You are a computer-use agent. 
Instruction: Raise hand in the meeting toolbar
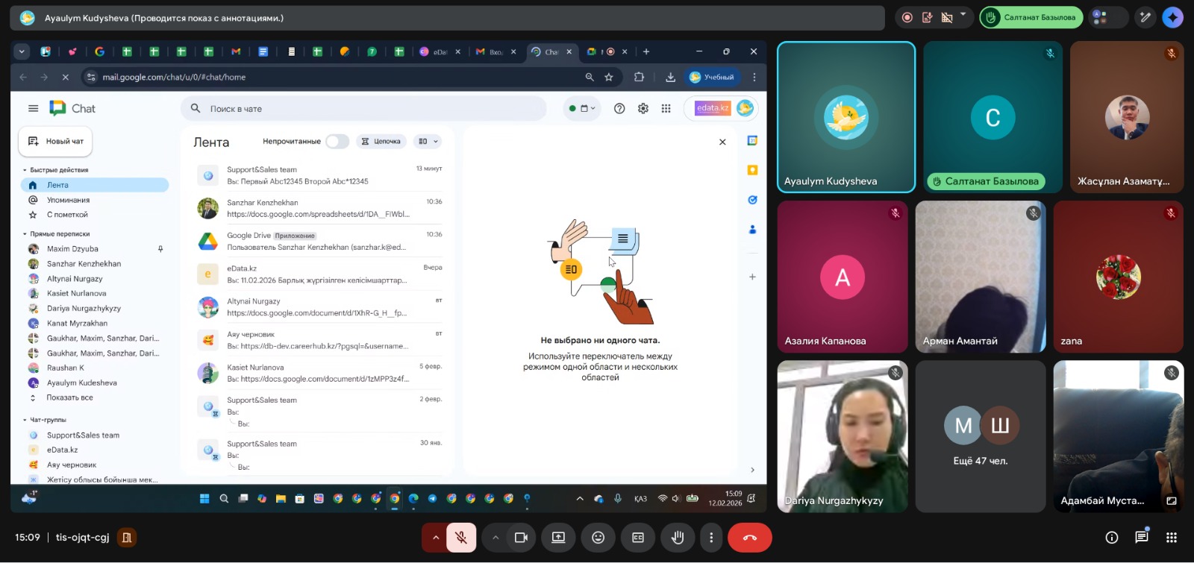(678, 538)
